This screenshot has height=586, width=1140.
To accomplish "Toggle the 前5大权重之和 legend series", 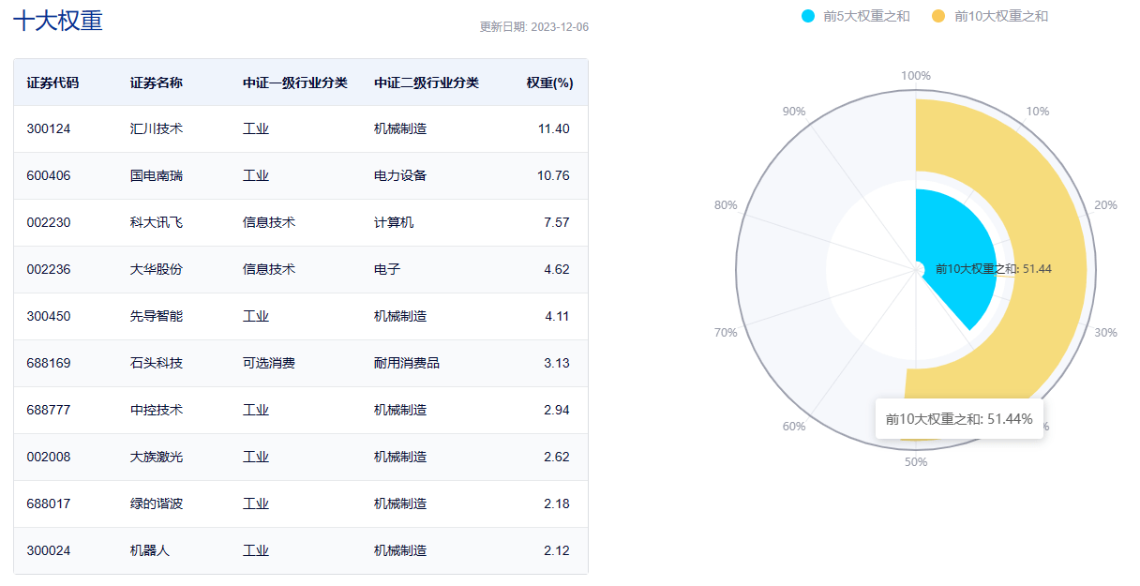I will (856, 16).
